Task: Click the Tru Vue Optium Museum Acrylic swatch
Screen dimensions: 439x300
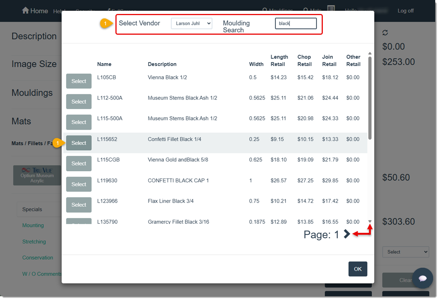Action: [x=37, y=175]
